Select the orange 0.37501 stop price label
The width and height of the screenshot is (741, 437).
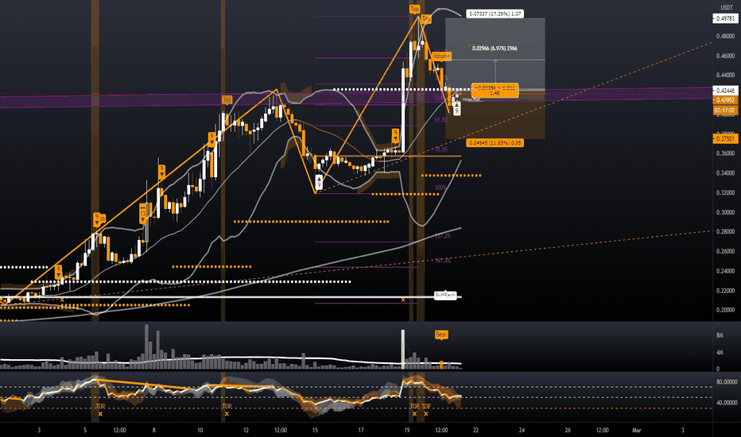point(725,138)
